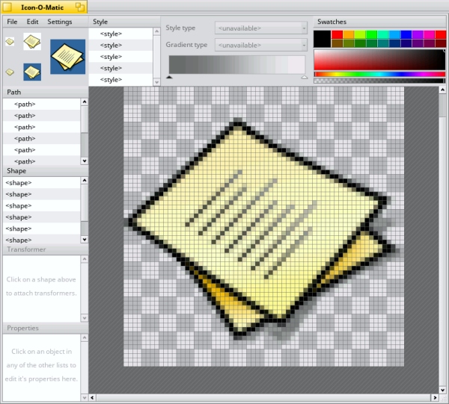Screen dimensions: 449x404
Task: Select the first <style> item in list
Action: tap(111, 34)
